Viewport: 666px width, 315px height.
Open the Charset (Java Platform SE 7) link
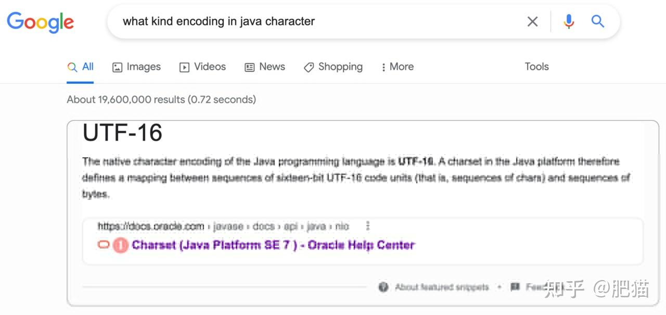pyautogui.click(x=273, y=245)
